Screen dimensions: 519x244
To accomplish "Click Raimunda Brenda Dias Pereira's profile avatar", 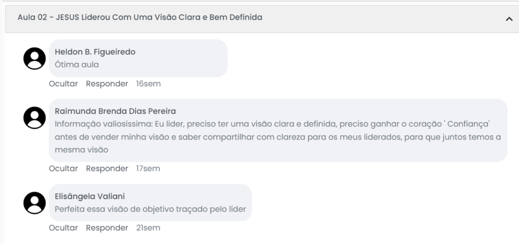I will 34,118.
